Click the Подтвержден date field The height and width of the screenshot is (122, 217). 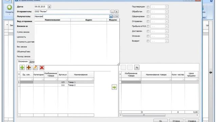(x=158, y=7)
